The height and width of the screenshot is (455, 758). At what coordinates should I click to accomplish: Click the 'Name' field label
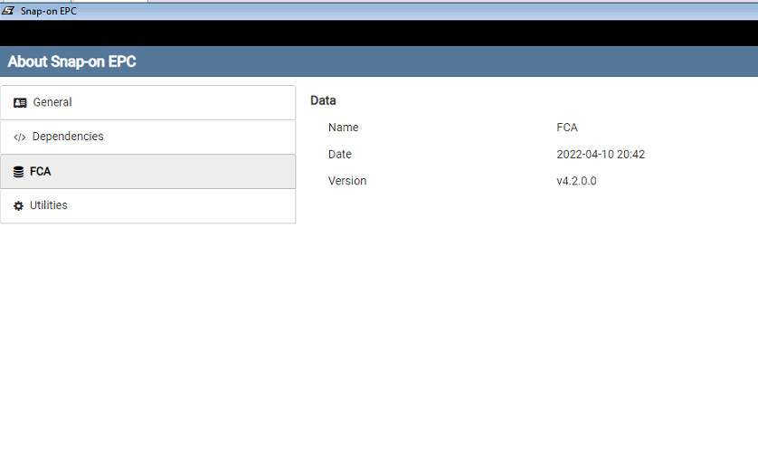(343, 128)
